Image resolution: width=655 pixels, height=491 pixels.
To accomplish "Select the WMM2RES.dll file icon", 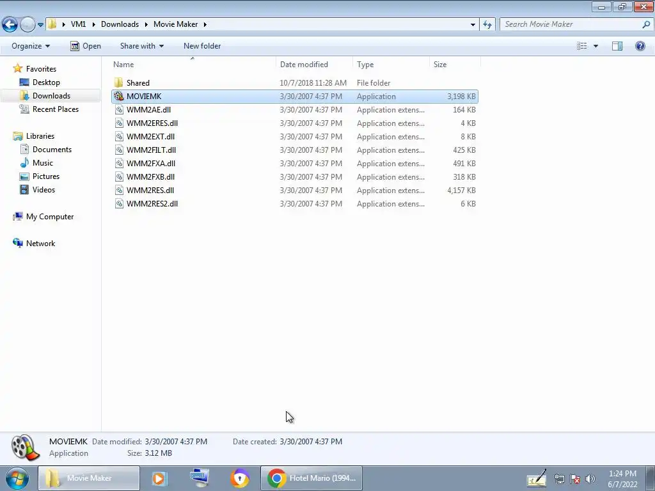I will (119, 191).
